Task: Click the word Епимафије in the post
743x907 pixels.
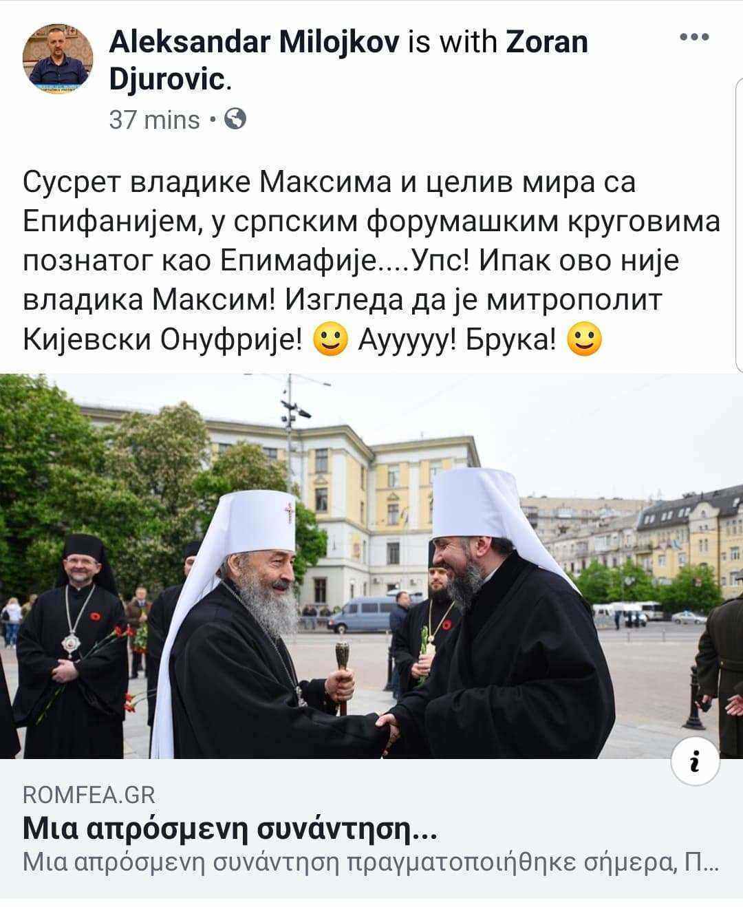Action: click(x=306, y=262)
